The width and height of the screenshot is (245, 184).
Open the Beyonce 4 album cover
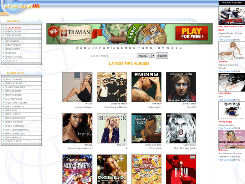point(112,128)
